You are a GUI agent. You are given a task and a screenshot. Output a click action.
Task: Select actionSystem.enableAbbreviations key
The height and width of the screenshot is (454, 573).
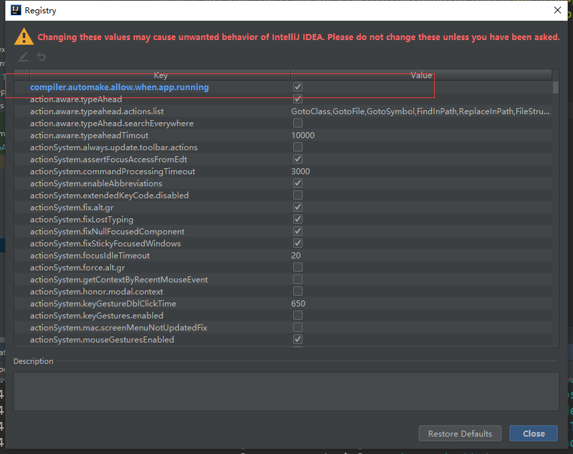click(96, 184)
